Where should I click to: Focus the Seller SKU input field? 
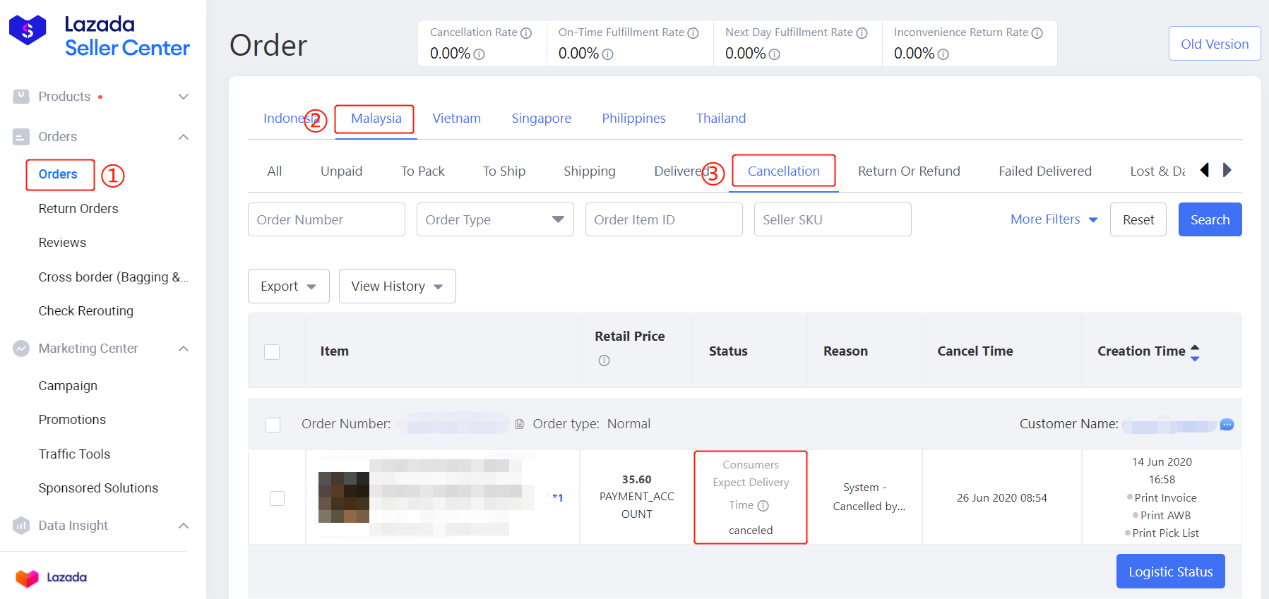(833, 219)
